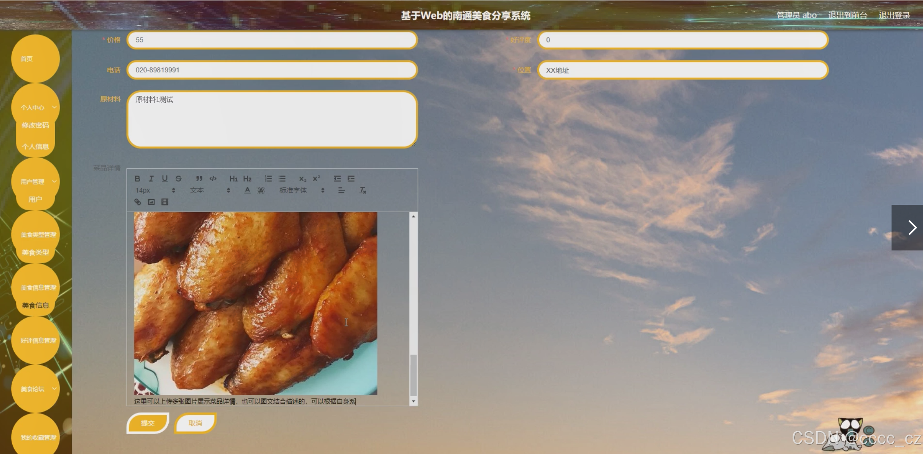Apply blockquote formatting
This screenshot has width=923, height=454.
coord(199,179)
